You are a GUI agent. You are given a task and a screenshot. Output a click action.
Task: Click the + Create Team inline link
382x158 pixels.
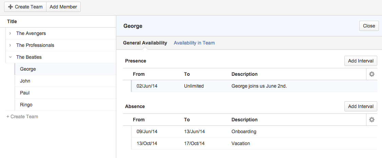pos(22,117)
